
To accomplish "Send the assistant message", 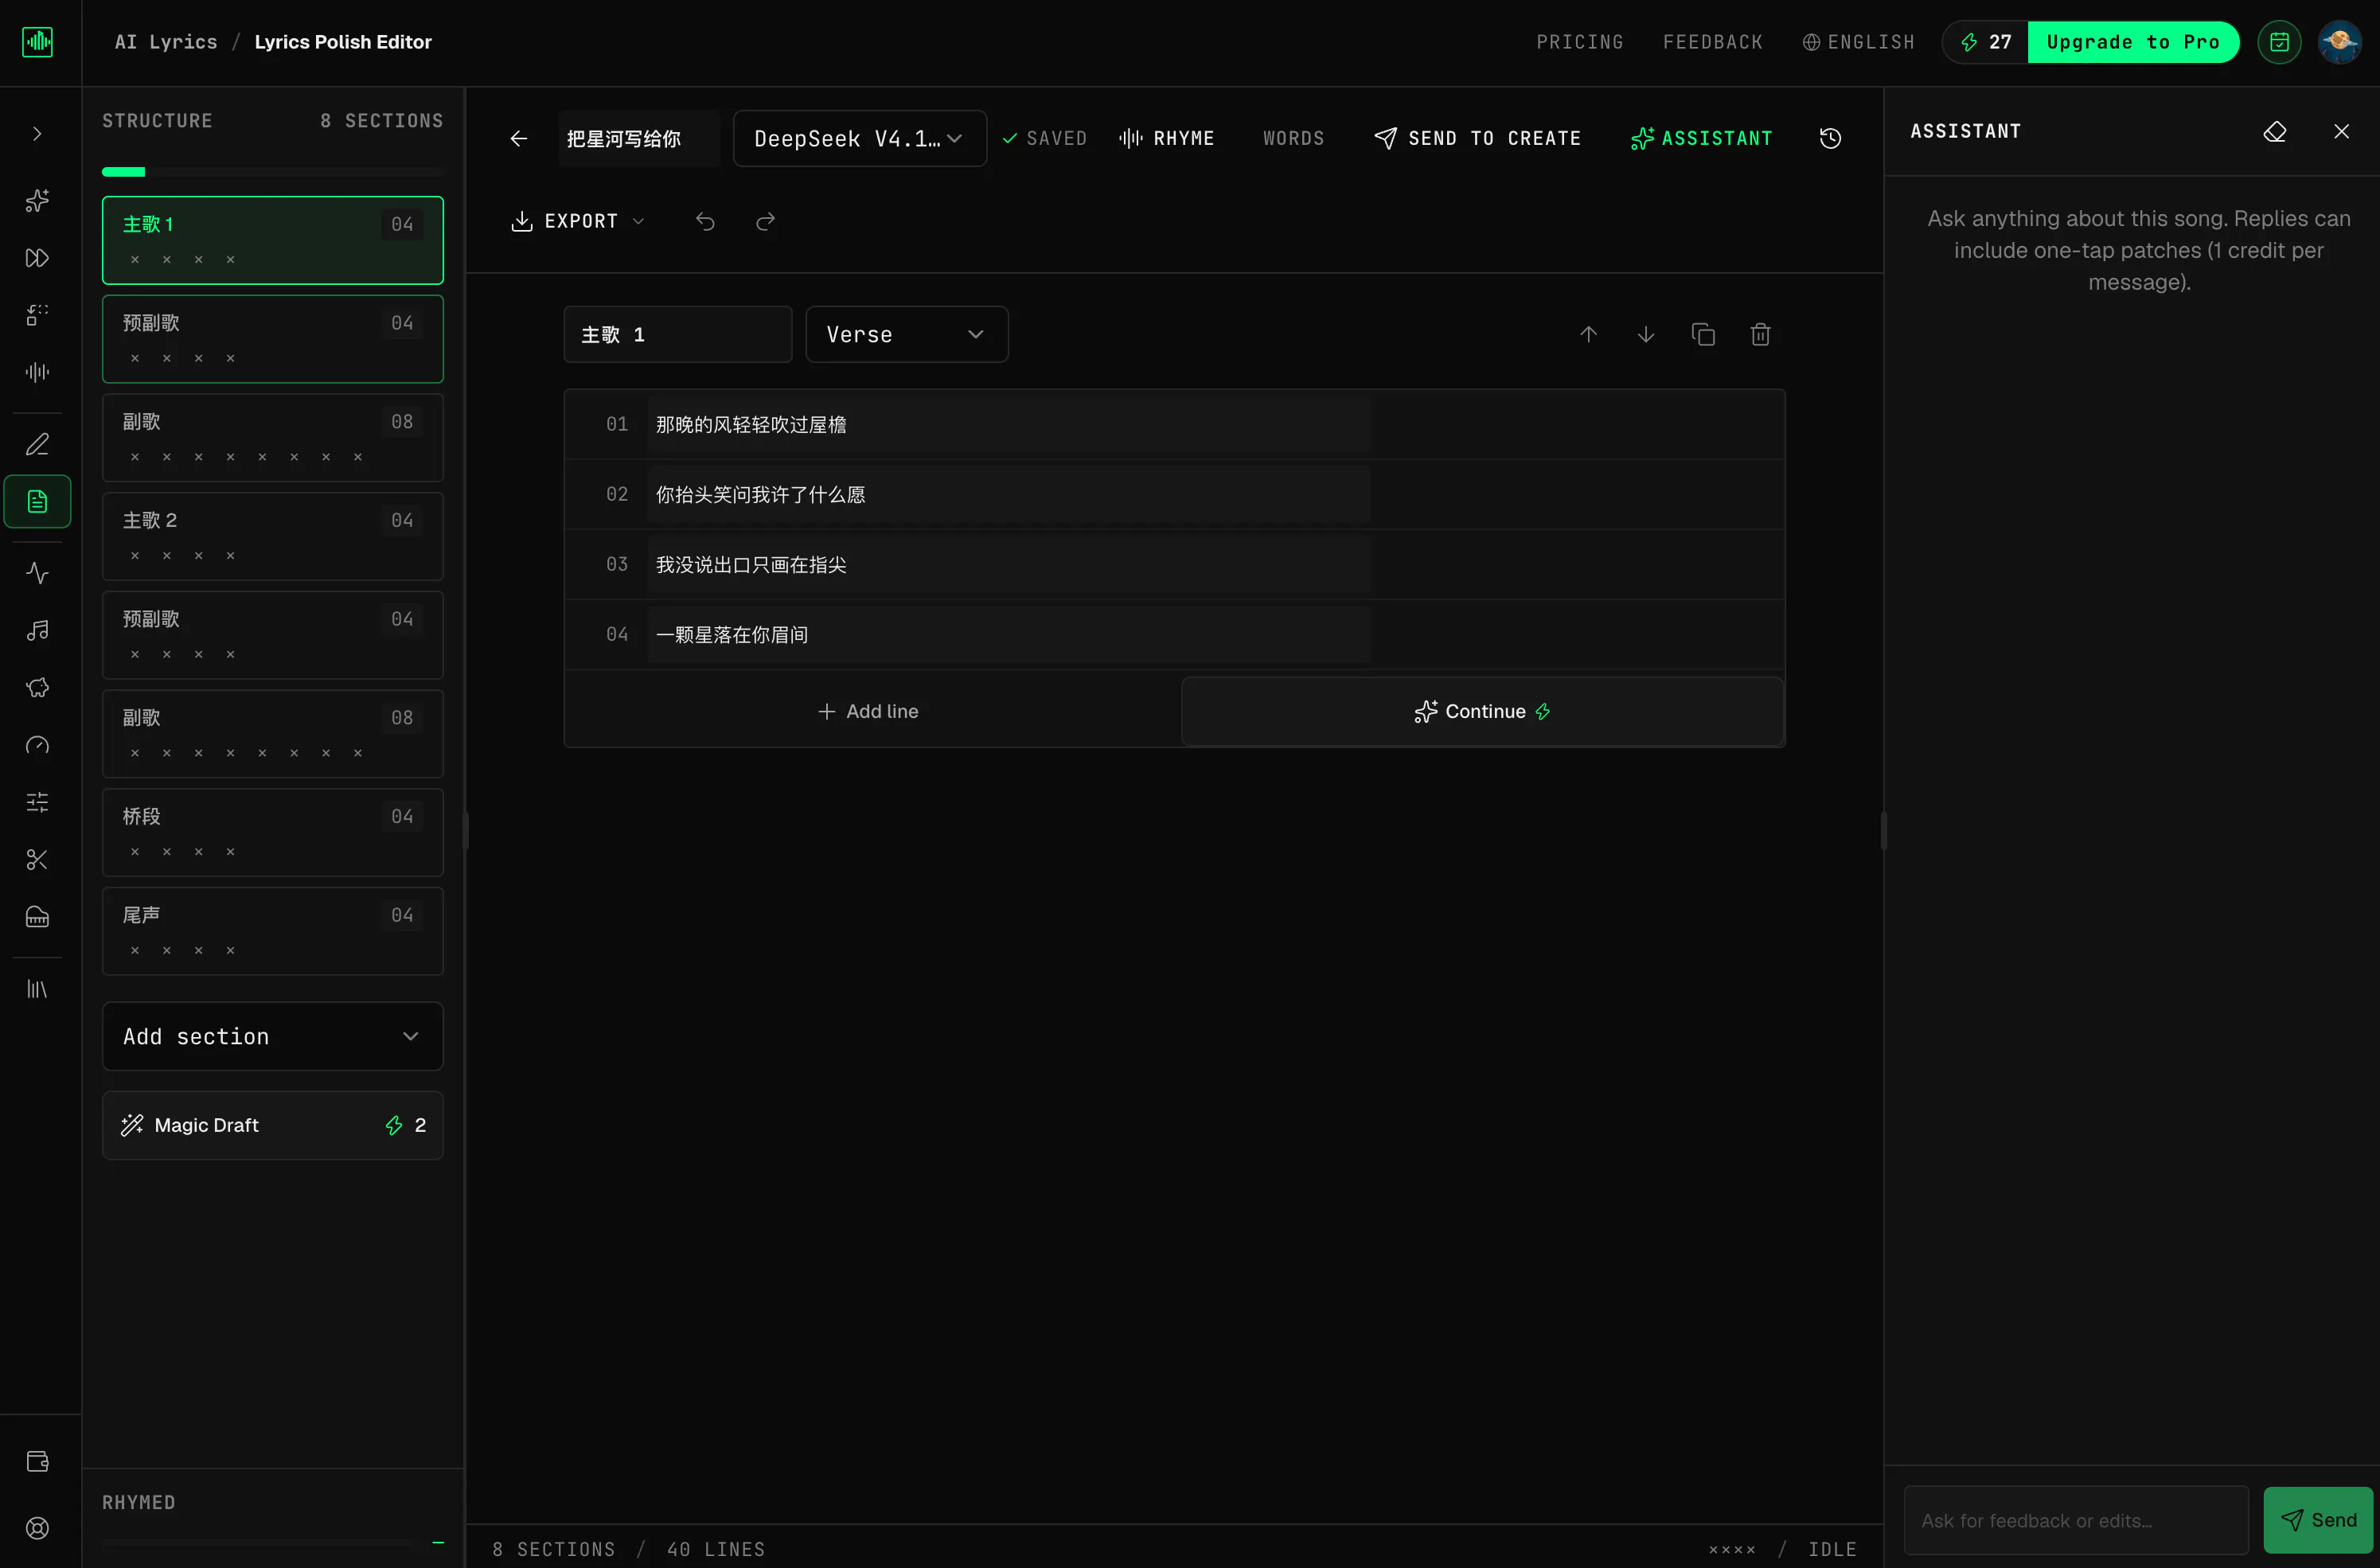I will 2318,1520.
